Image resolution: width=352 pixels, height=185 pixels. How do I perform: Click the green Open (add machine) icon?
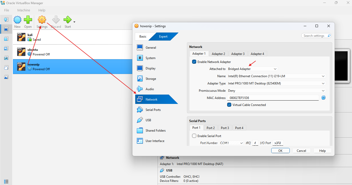28,20
